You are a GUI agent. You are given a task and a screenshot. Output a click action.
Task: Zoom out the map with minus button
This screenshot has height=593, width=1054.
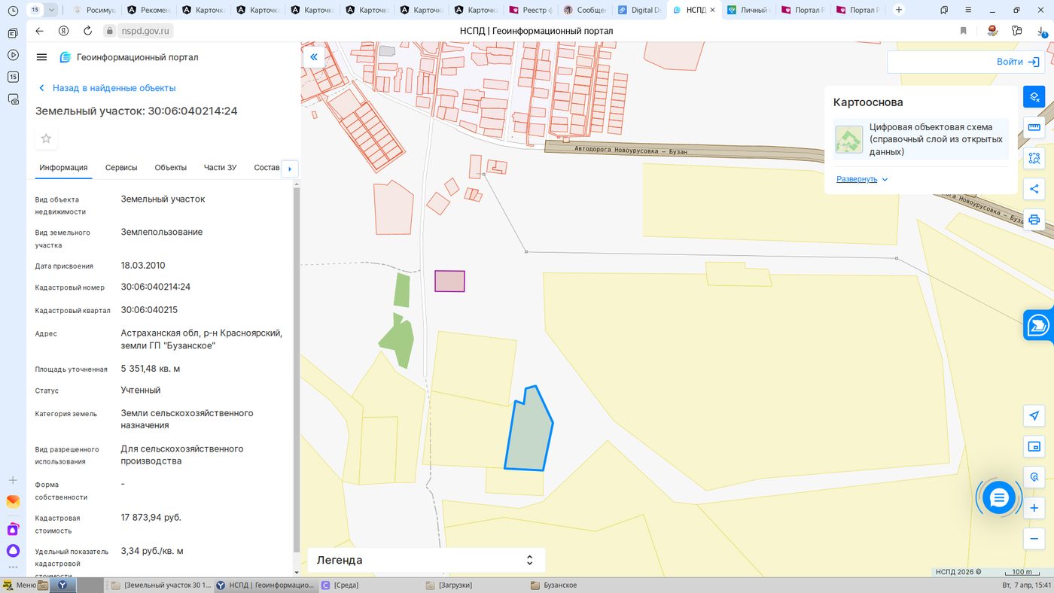1034,539
